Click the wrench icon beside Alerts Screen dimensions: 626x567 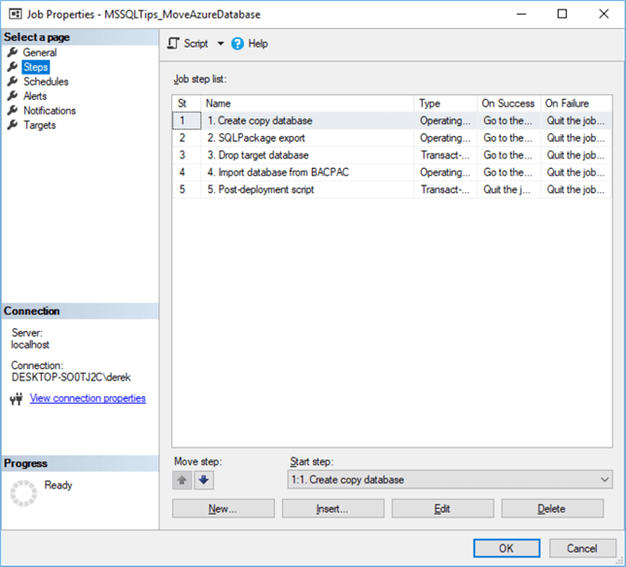(13, 96)
